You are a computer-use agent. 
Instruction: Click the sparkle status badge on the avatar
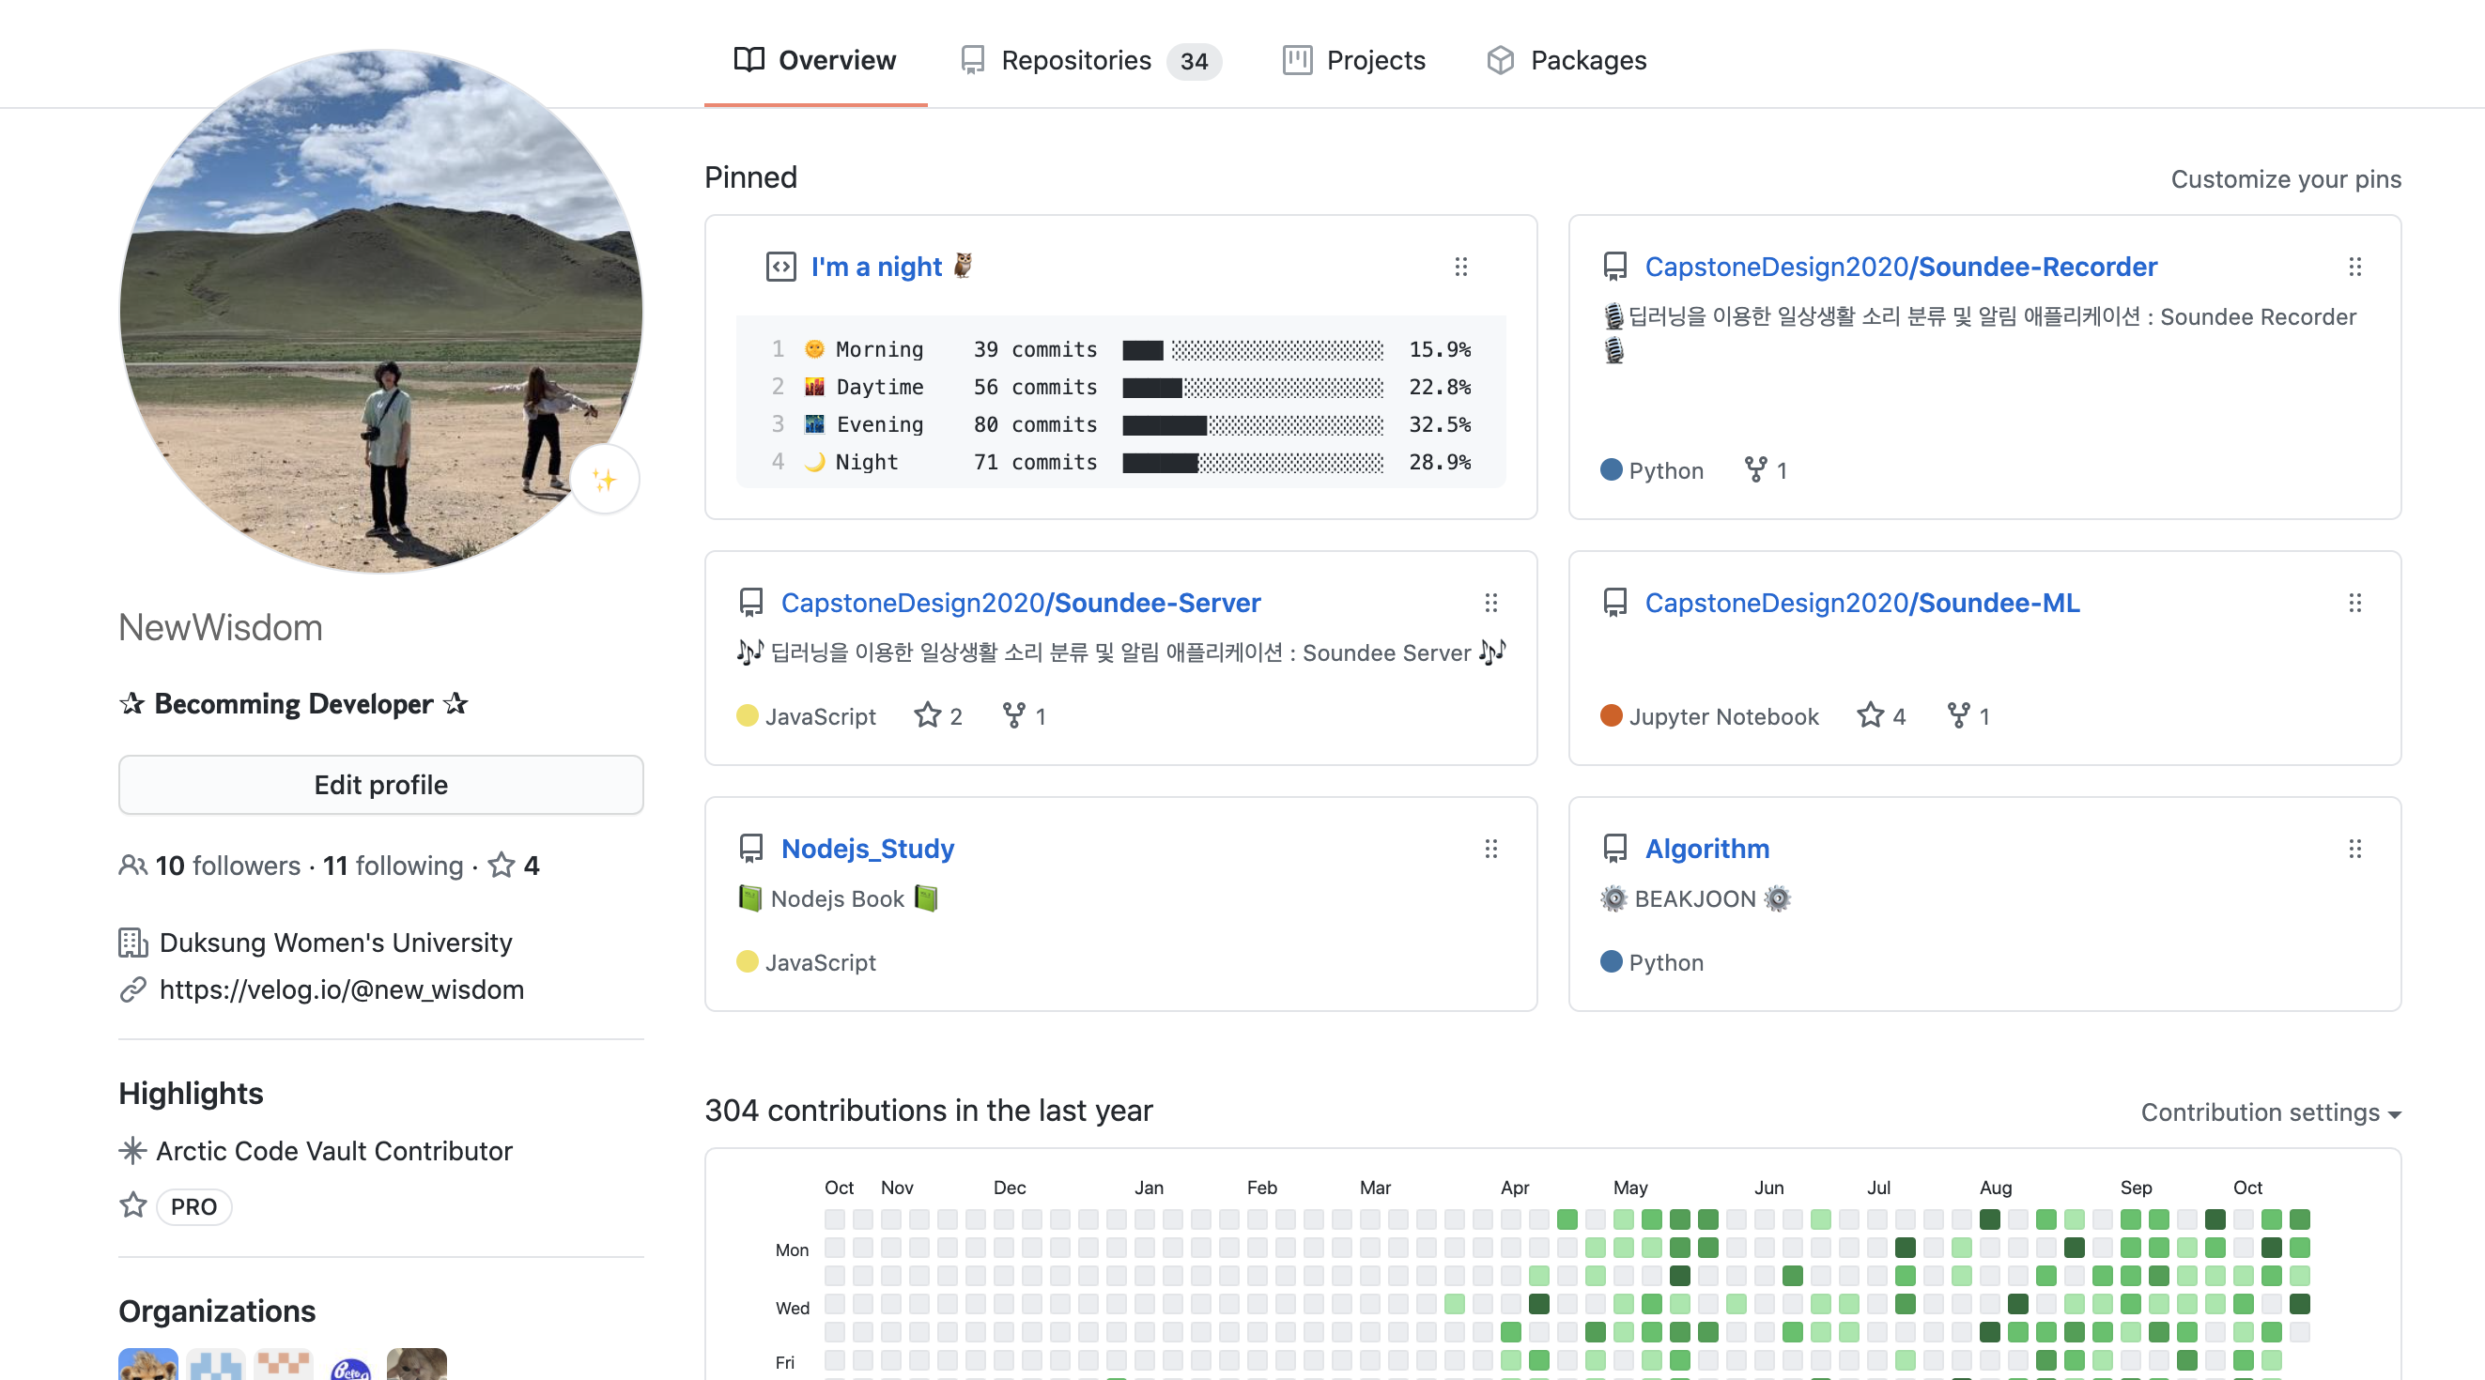pos(605,480)
